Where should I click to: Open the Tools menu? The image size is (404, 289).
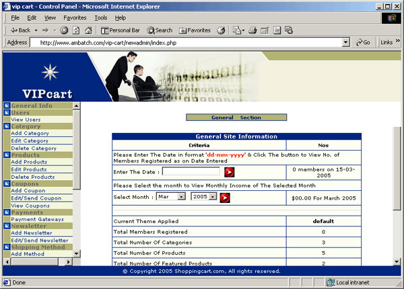(x=101, y=17)
